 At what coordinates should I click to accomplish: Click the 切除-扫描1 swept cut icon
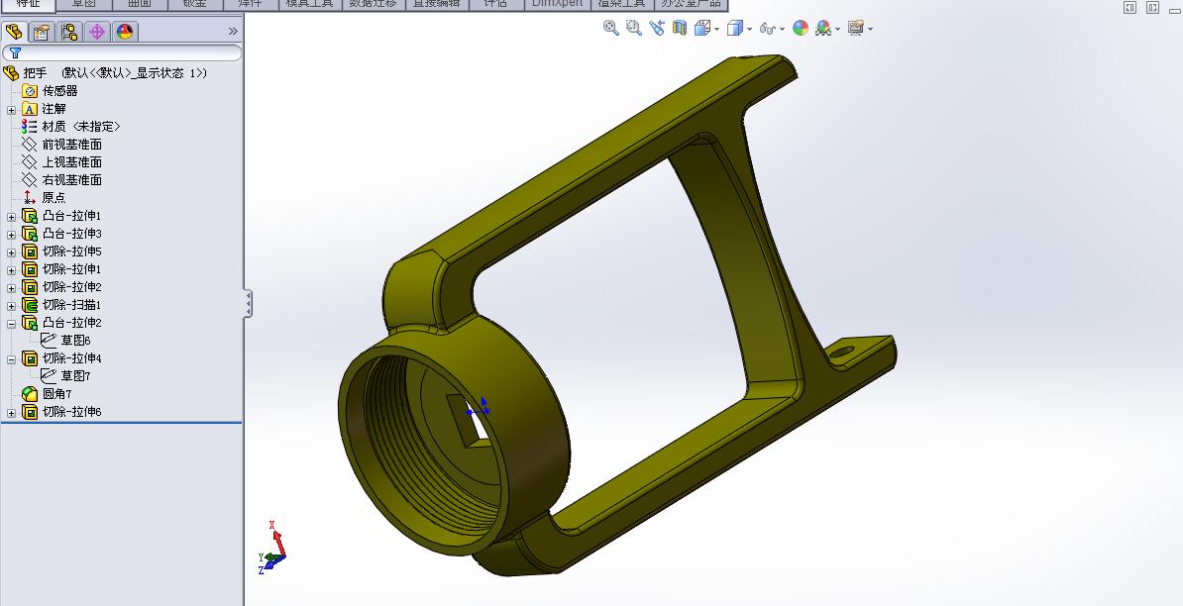[30, 305]
